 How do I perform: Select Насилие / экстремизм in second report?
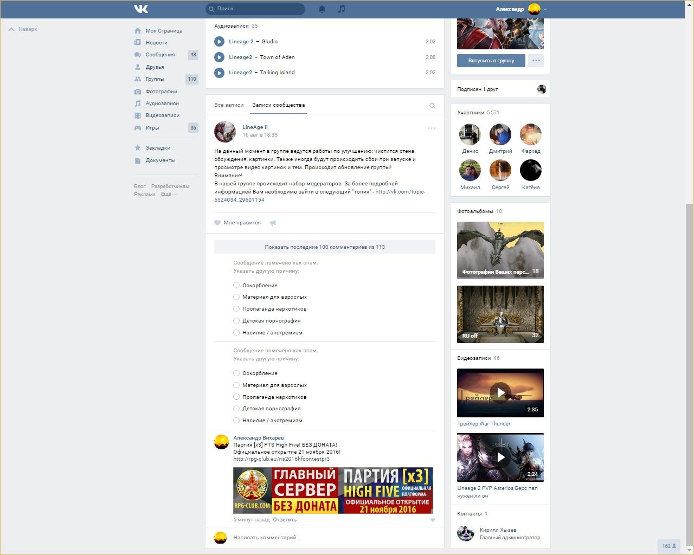click(x=236, y=420)
